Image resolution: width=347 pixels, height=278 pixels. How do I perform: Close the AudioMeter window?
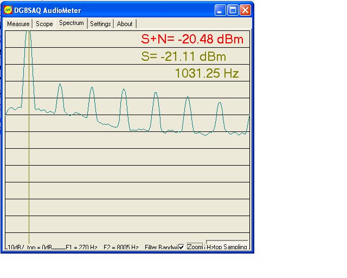point(245,10)
